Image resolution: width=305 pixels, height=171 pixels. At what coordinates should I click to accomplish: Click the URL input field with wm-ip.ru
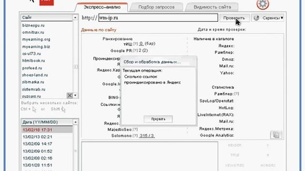coord(158,18)
